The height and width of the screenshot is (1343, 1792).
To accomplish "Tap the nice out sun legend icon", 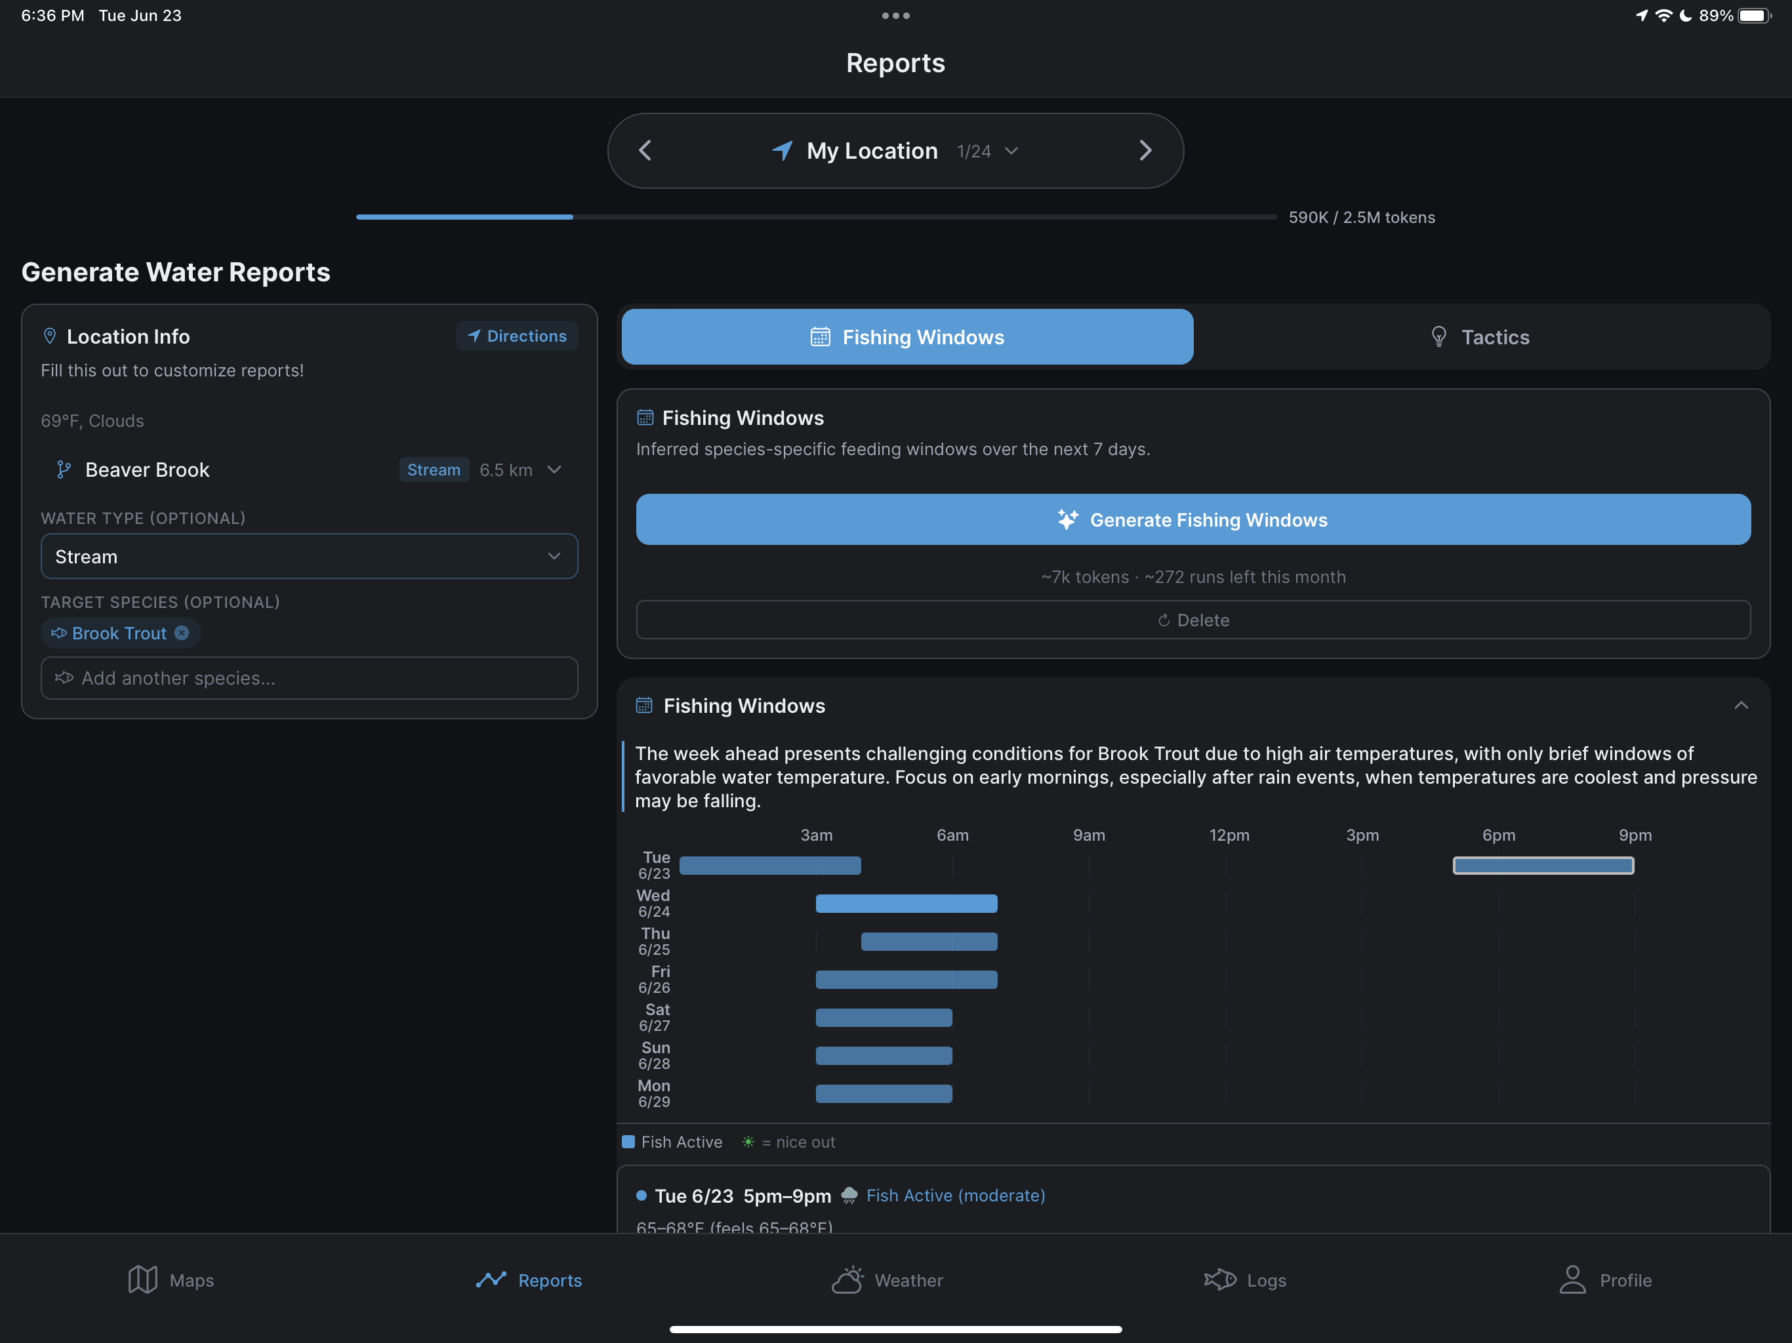I will point(748,1142).
